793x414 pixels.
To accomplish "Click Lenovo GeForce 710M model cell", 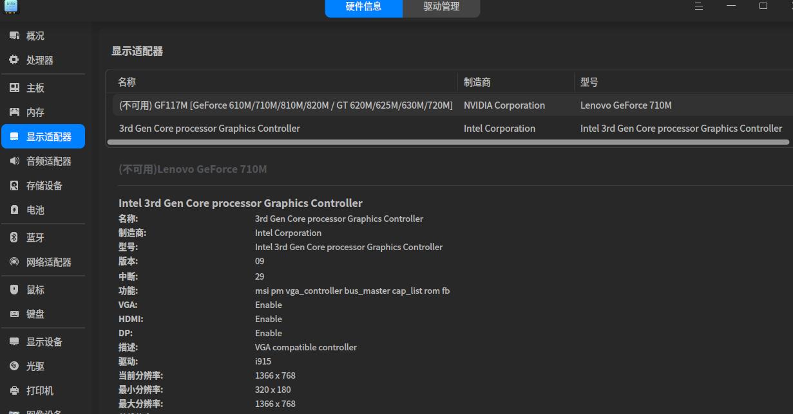I will point(626,105).
